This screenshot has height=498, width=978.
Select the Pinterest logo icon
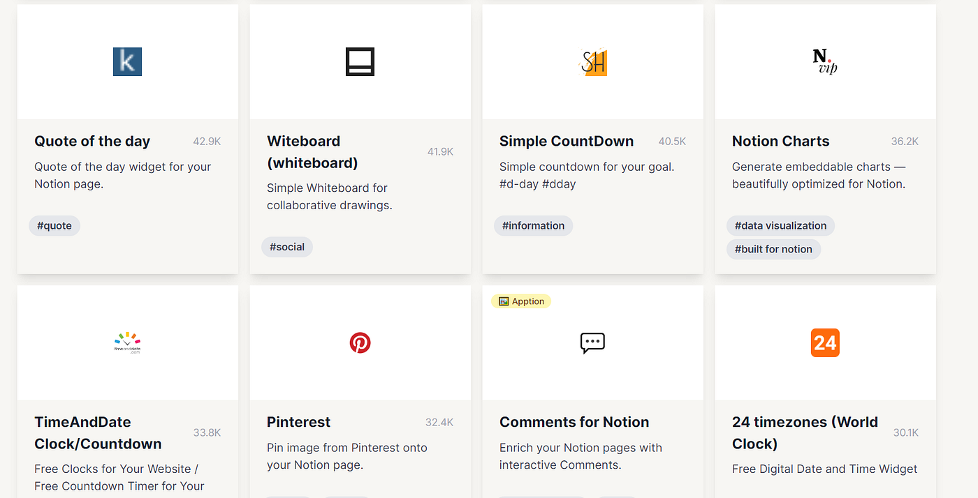coord(360,342)
